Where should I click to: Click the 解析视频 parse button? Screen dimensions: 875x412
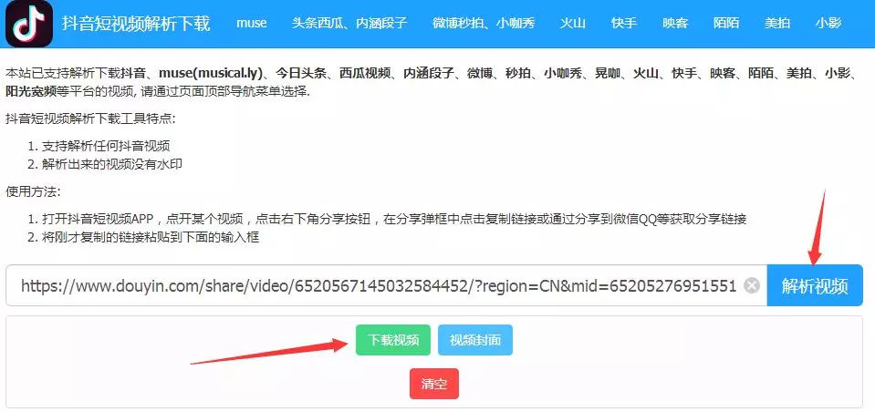[815, 285]
